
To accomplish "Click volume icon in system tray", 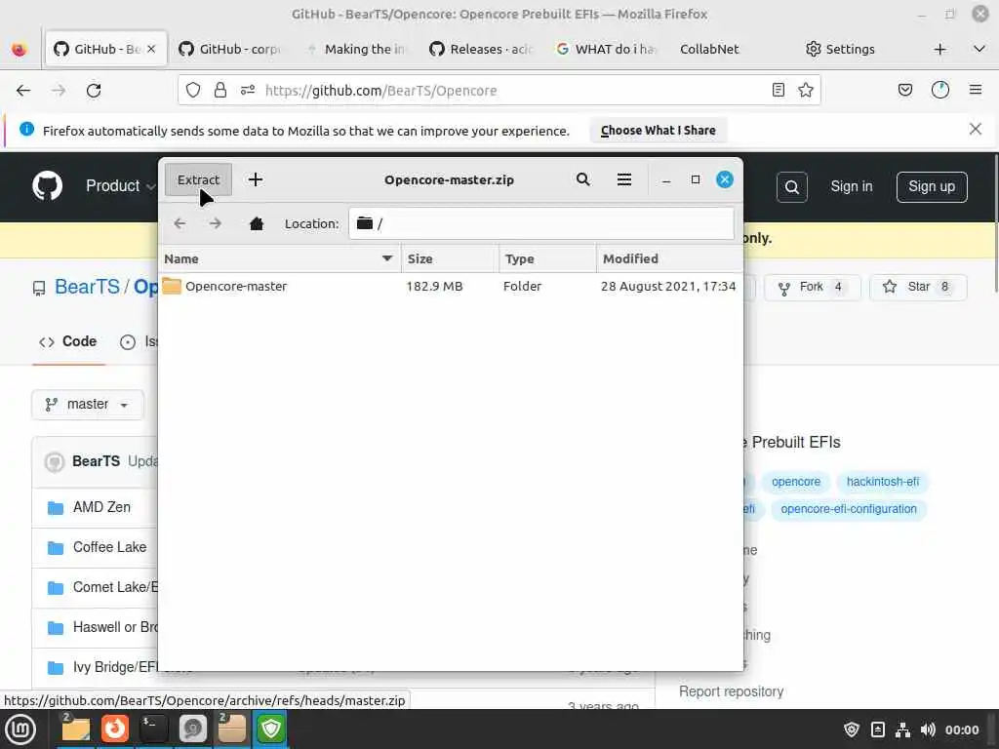I will coord(928,729).
